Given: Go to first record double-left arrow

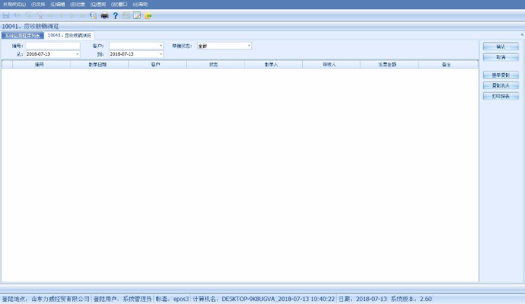Looking at the screenshot, I should pos(50,15).
